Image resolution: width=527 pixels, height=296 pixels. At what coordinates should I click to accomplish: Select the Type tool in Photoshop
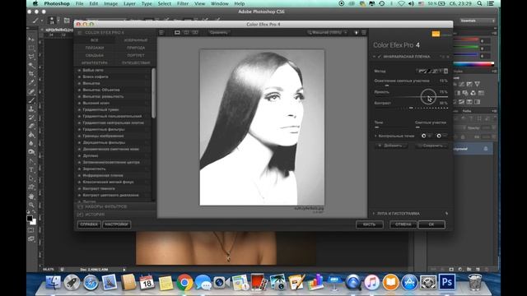click(31, 170)
